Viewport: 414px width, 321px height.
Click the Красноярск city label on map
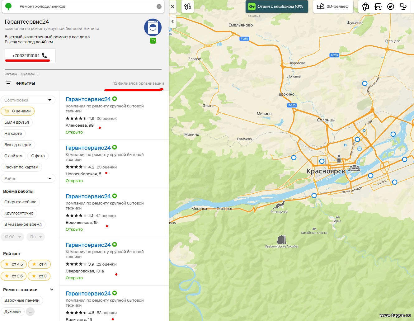(x=326, y=171)
